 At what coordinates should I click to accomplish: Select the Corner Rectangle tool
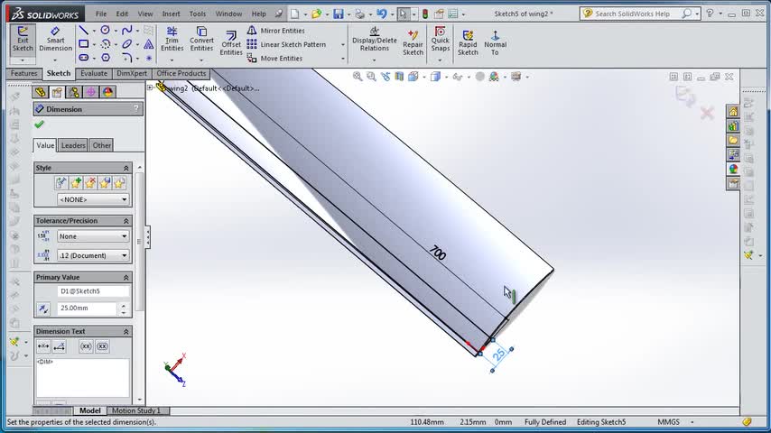pyautogui.click(x=84, y=44)
